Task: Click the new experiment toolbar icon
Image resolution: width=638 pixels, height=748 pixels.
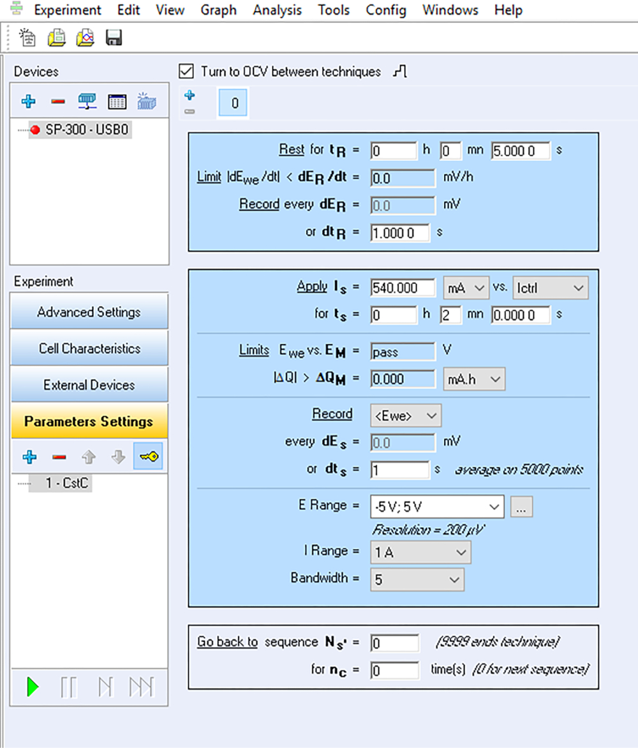Action: pyautogui.click(x=27, y=38)
